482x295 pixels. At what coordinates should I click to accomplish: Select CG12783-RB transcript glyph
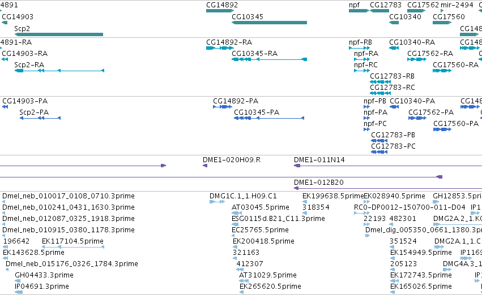click(x=380, y=82)
